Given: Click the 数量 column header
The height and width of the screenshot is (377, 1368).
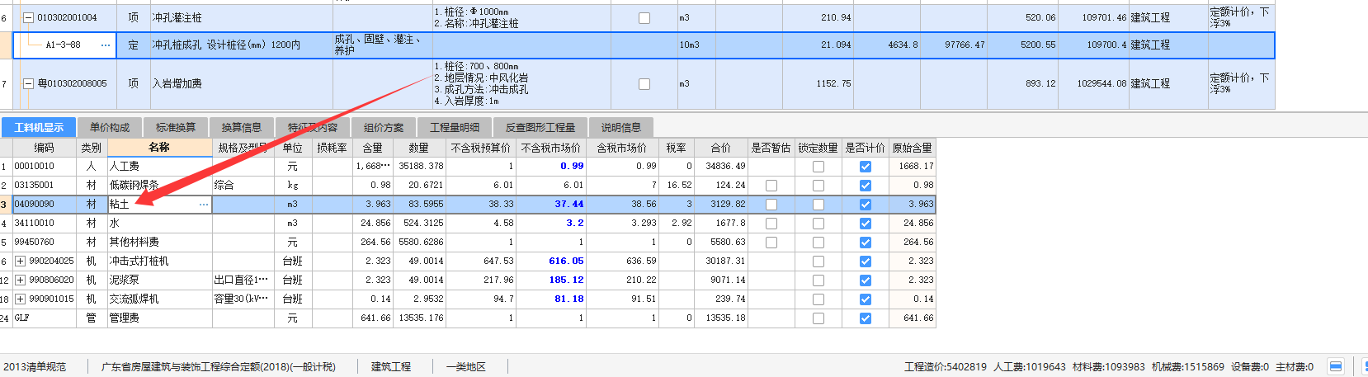Looking at the screenshot, I should tap(419, 148).
